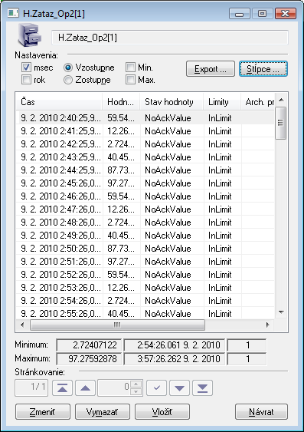Select the Zostupne radio button

pyautogui.click(x=68, y=80)
